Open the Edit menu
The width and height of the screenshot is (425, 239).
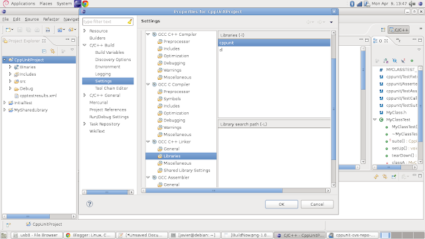coord(17,19)
